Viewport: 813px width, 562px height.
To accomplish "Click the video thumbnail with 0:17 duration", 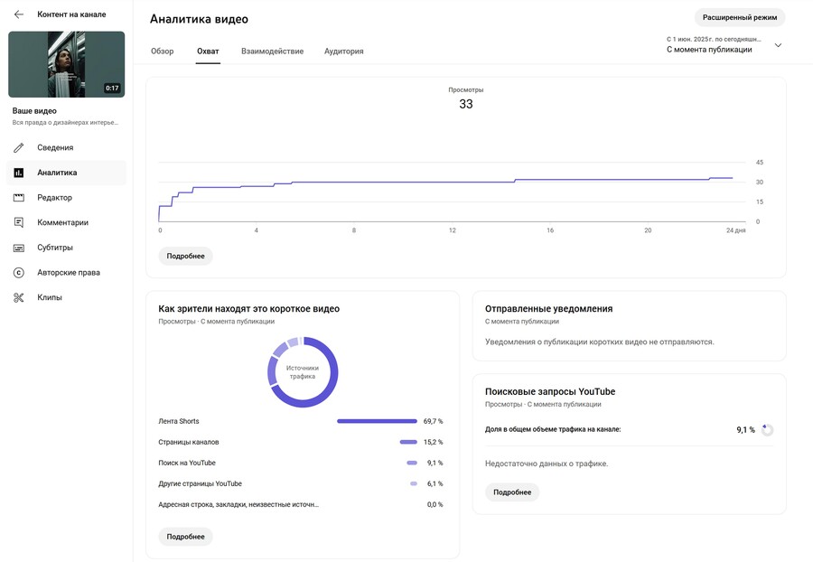I will [x=66, y=64].
